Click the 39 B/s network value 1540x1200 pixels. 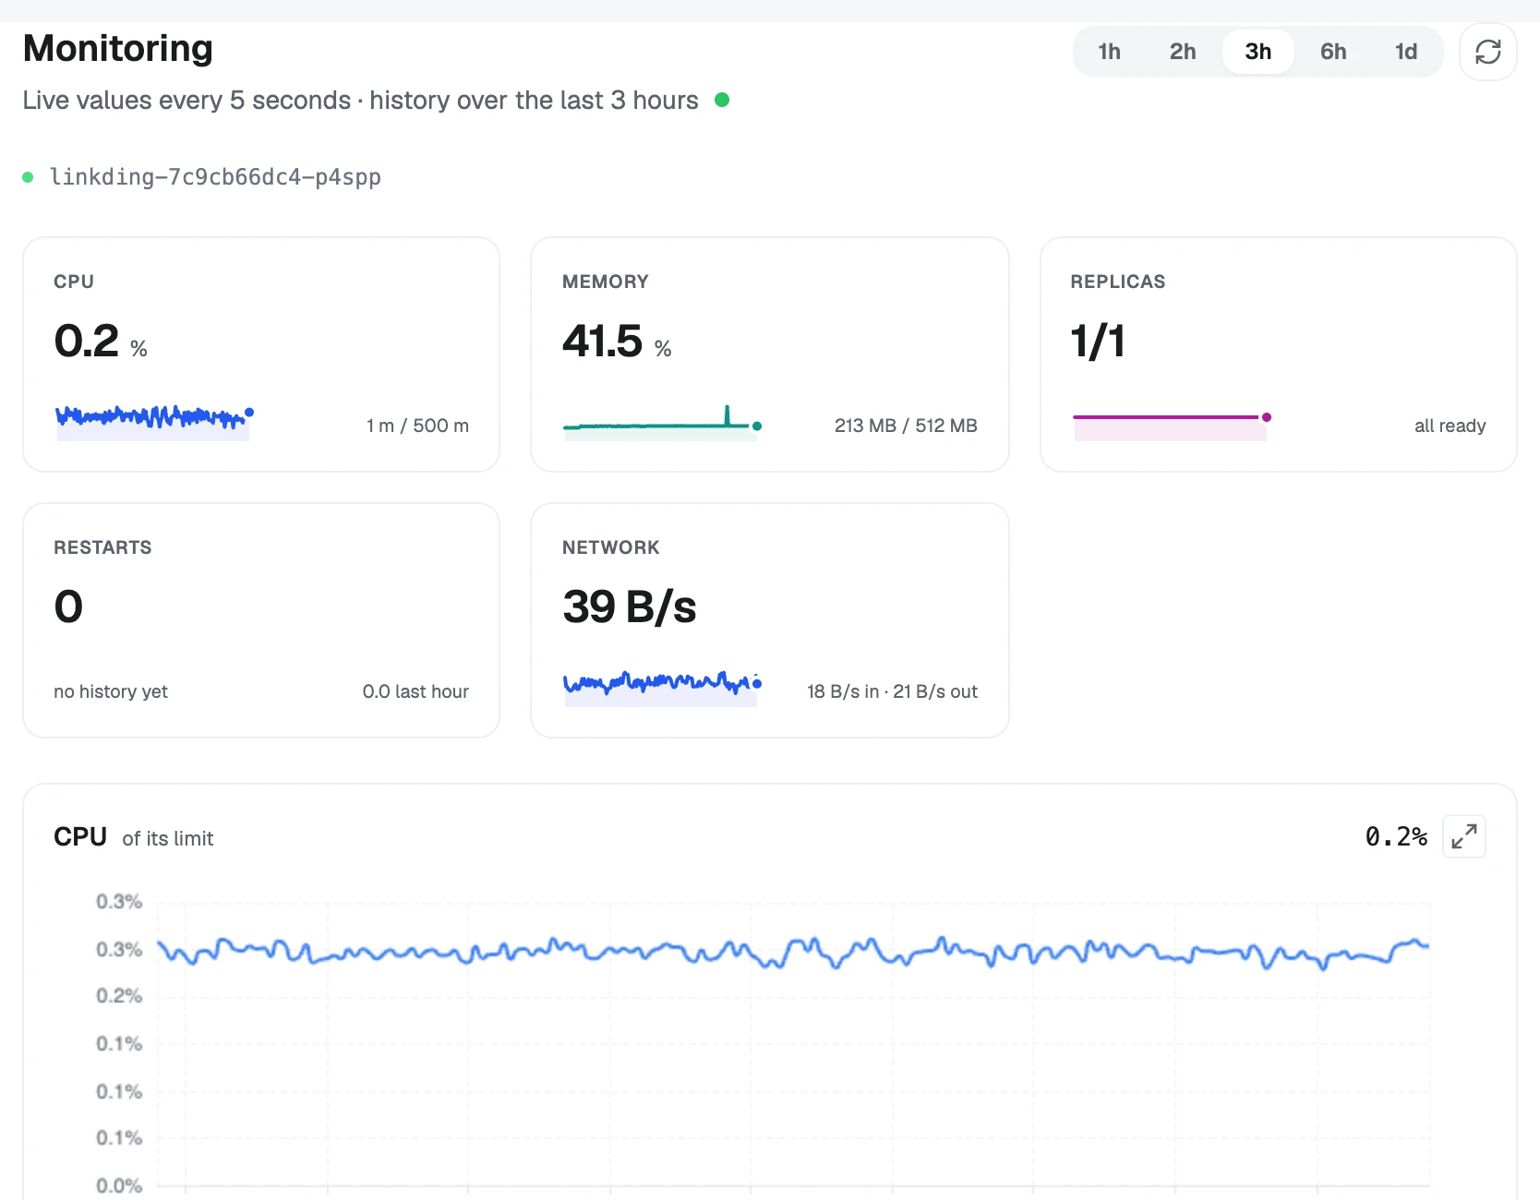pyautogui.click(x=630, y=606)
